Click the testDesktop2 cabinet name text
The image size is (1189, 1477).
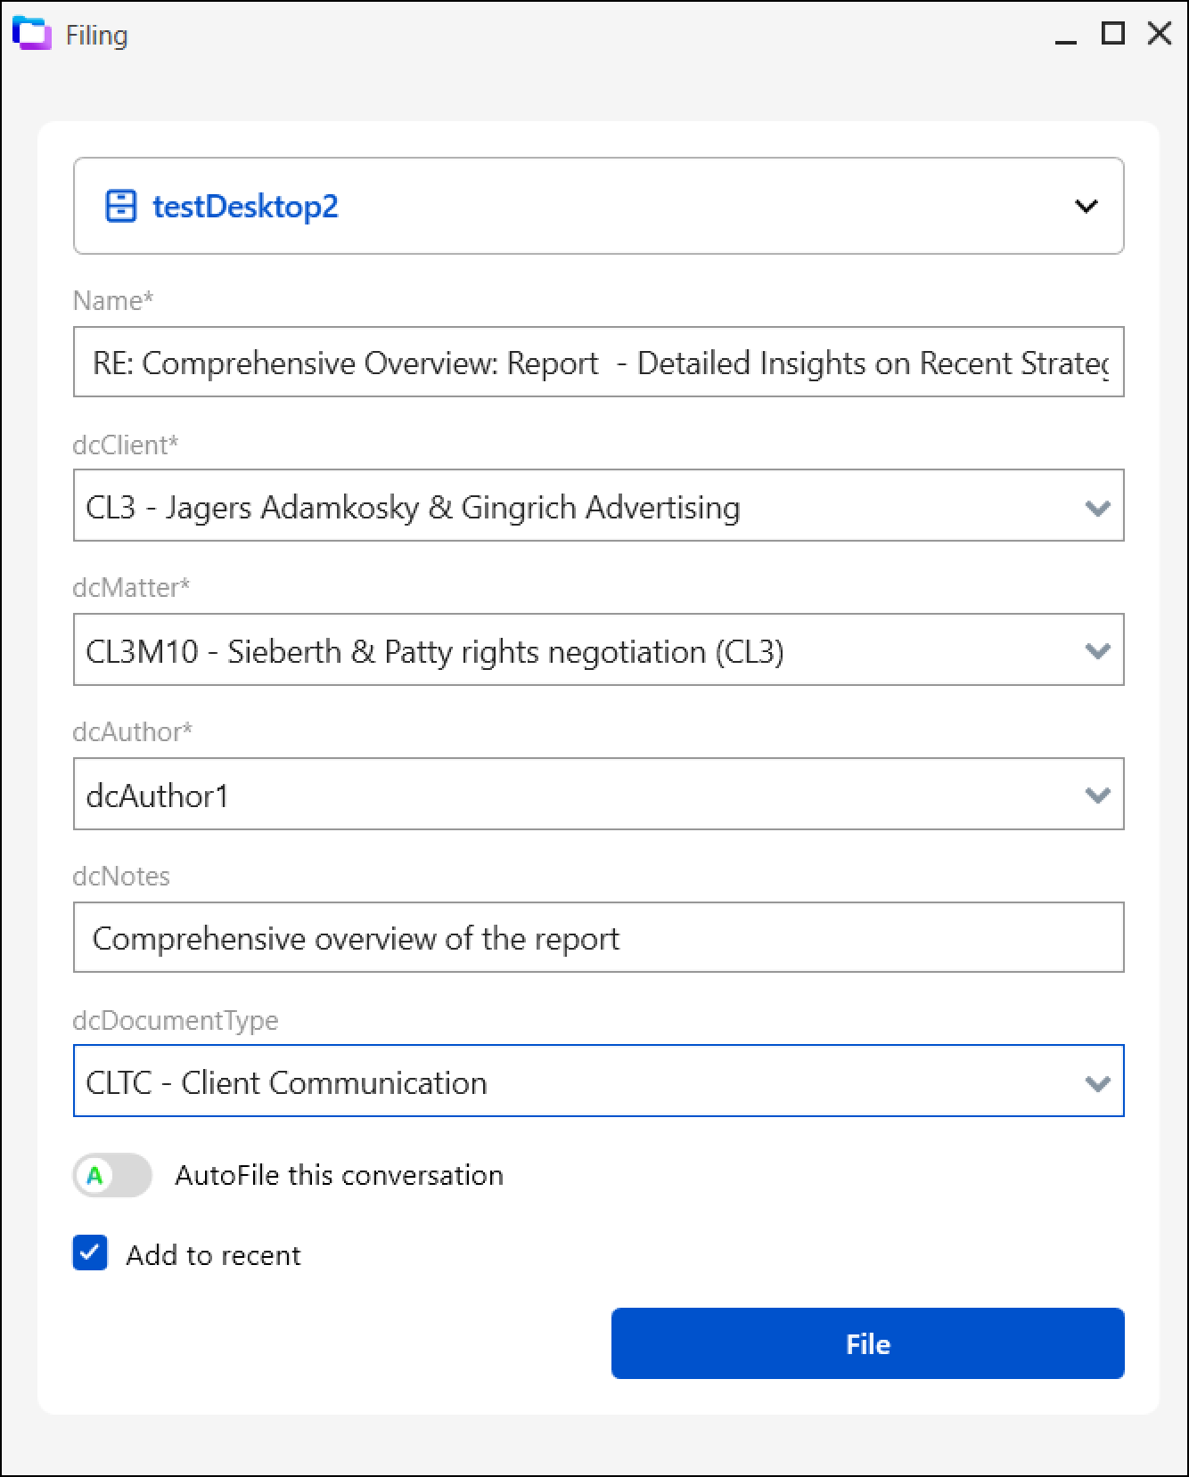click(245, 206)
